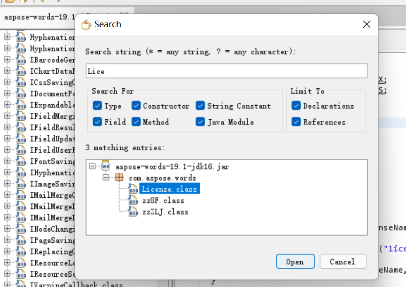This screenshot has width=406, height=287.
Task: Click the IExpandable class file icon
Action: 21,105
